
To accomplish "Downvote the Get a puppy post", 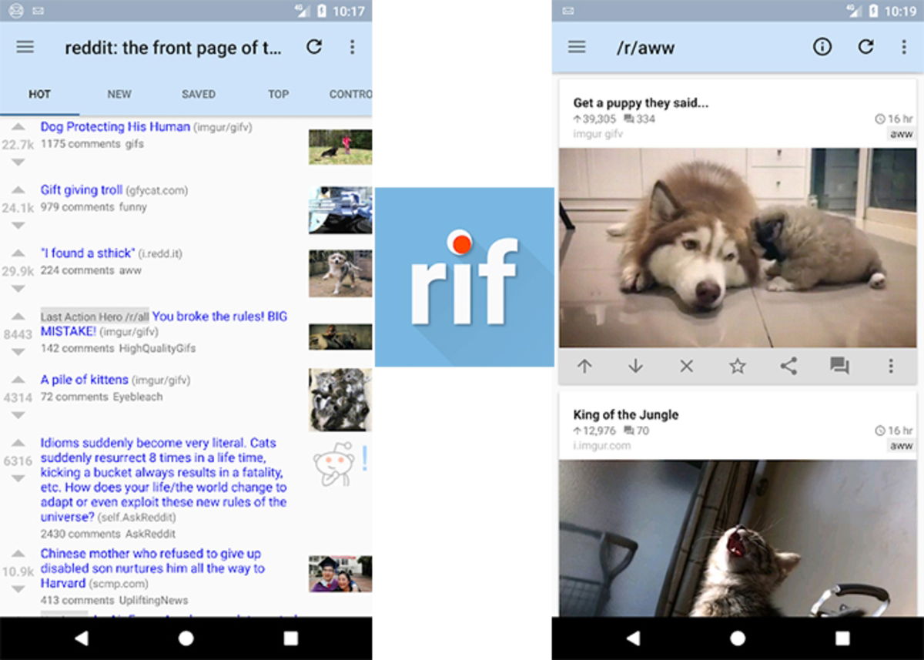I will (x=634, y=367).
